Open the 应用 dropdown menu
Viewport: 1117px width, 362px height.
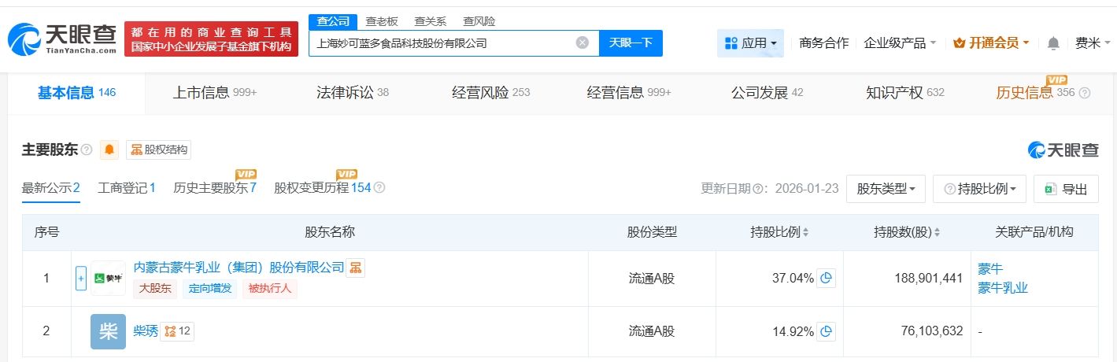point(752,43)
